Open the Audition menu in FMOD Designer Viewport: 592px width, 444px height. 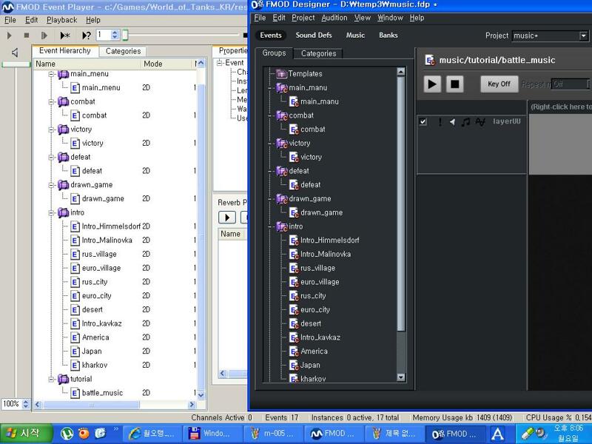pyautogui.click(x=334, y=18)
